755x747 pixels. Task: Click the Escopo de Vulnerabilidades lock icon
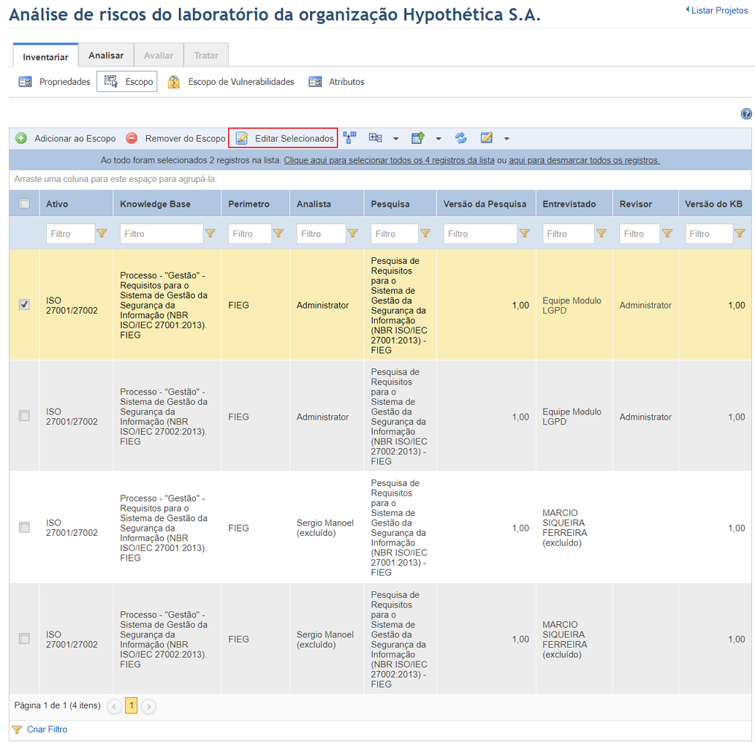tap(173, 82)
